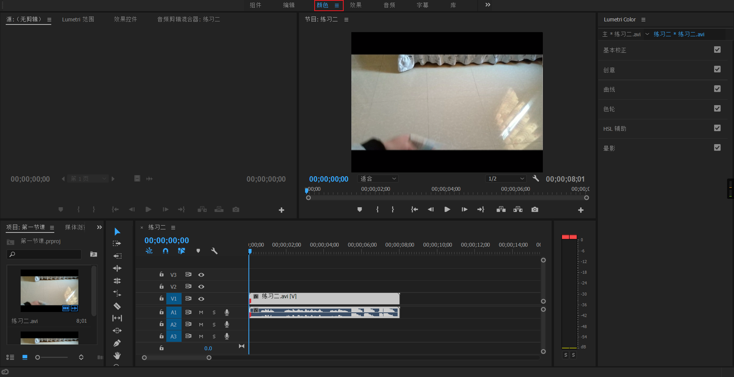The image size is (734, 377).
Task: Select the Track Select Forward tool
Action: pyautogui.click(x=117, y=244)
